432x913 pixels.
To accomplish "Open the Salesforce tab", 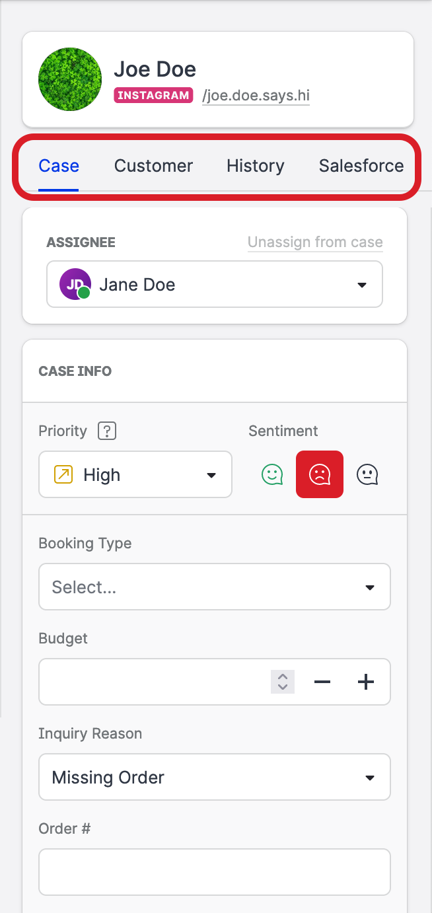I will point(361,166).
